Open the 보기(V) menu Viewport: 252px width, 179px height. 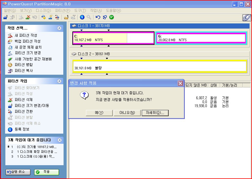(26, 11)
